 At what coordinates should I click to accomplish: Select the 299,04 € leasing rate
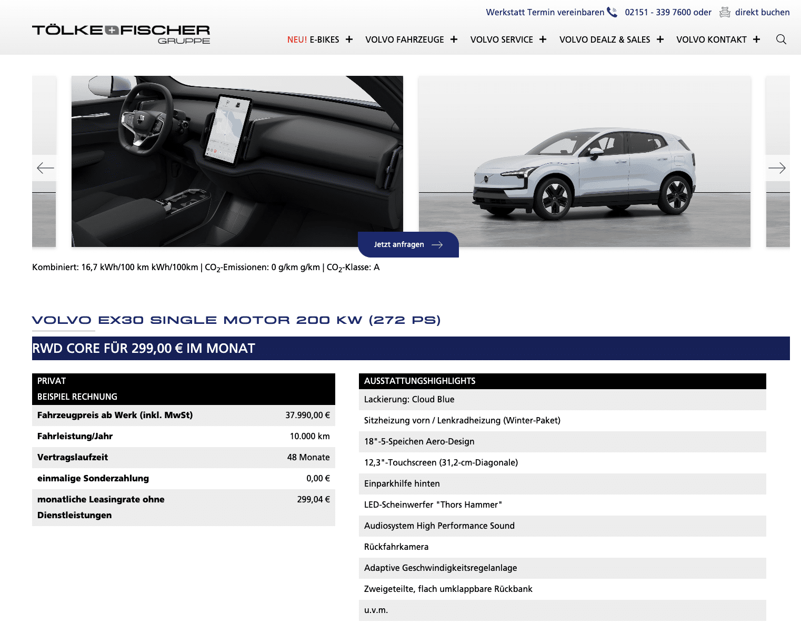[313, 499]
